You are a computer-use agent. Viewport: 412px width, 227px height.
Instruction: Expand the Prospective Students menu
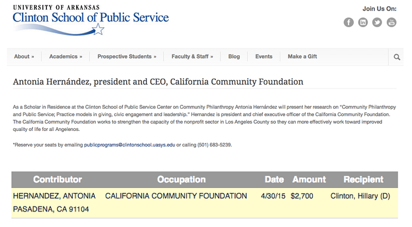click(x=127, y=56)
